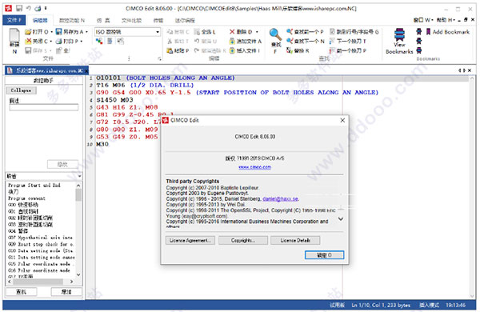Image resolution: width=480 pixels, height=312 pixels.
Task: Open the Help H menu dropdown
Action: coord(446,20)
